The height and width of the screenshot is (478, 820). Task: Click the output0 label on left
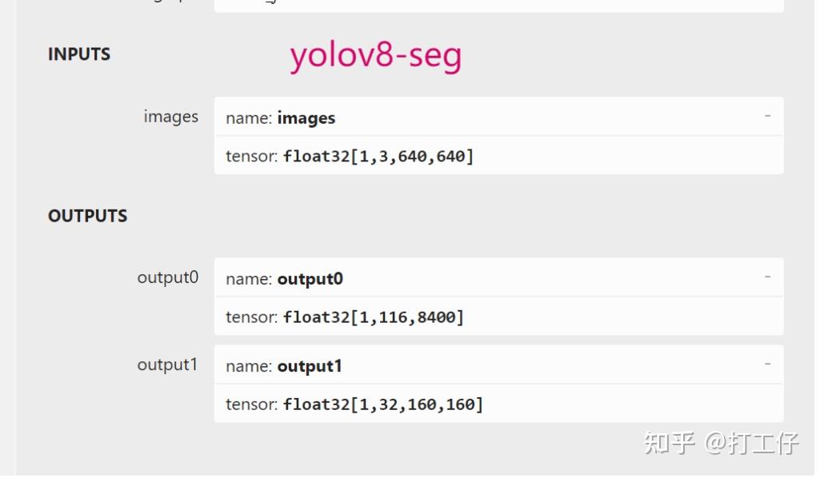tap(167, 277)
